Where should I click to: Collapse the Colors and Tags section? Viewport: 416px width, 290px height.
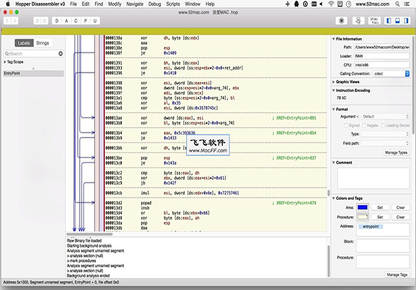[334, 198]
